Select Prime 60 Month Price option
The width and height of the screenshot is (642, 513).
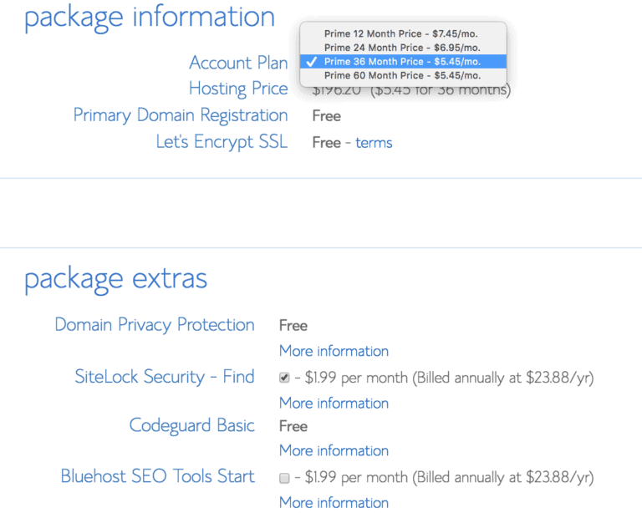click(x=403, y=75)
